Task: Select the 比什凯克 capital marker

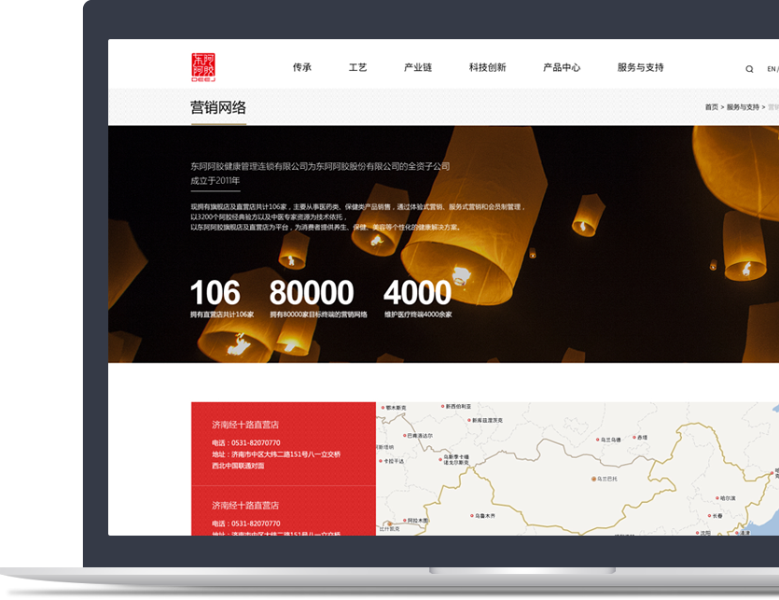Action: (x=390, y=524)
